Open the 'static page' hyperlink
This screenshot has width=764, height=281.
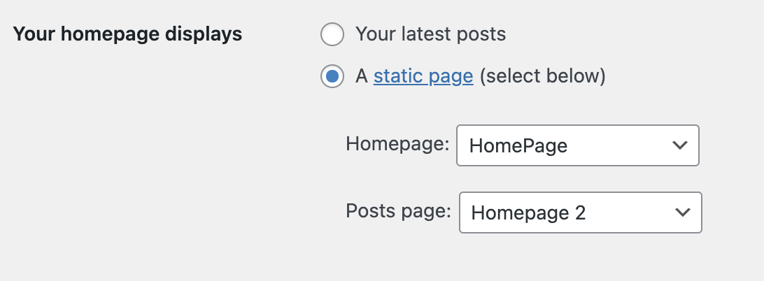423,76
